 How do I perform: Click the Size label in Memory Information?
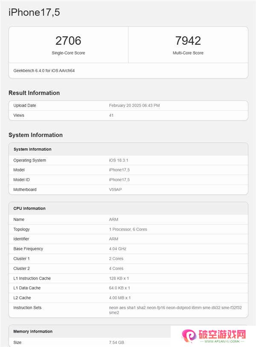click(17, 343)
